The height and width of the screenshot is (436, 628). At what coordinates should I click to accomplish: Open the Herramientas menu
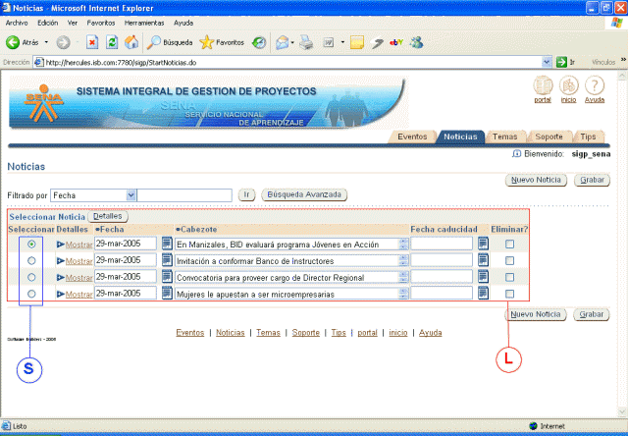pyautogui.click(x=144, y=23)
